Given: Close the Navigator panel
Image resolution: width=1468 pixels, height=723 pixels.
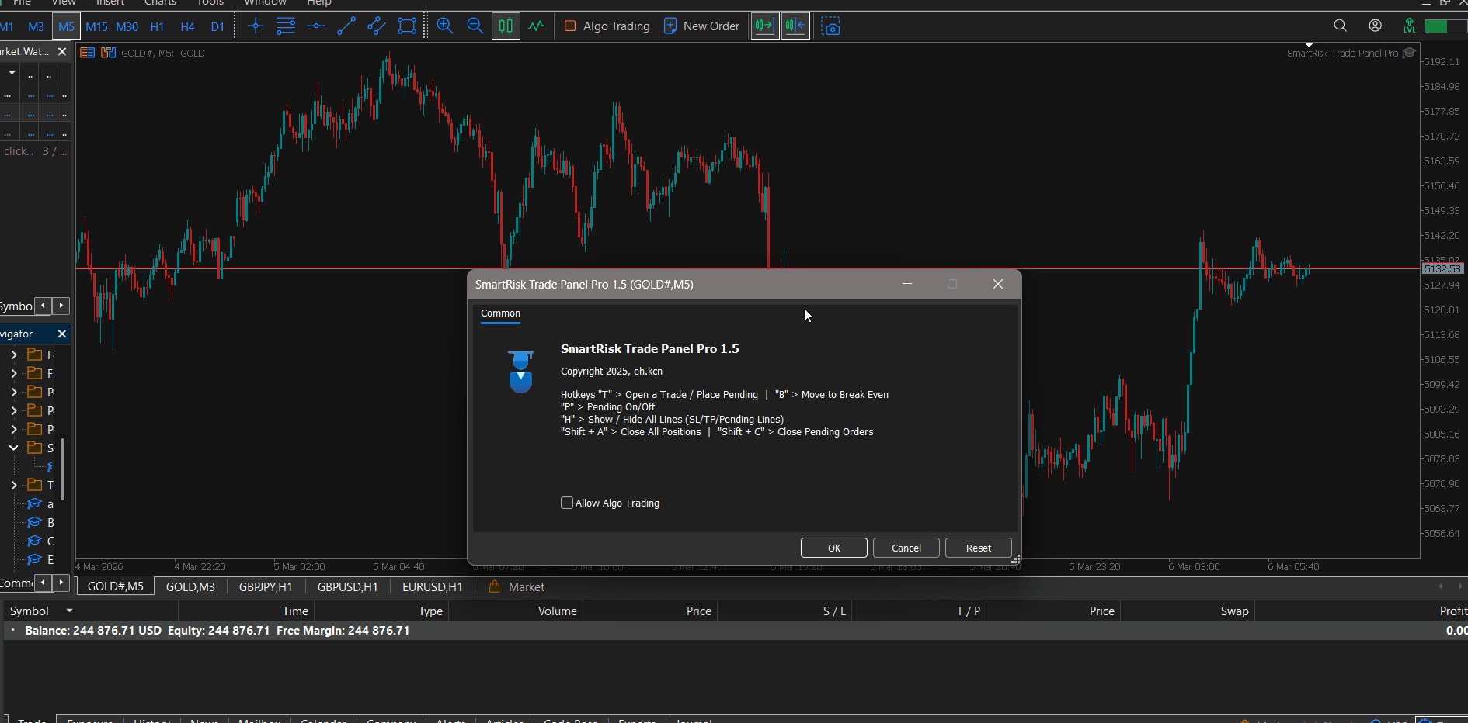Looking at the screenshot, I should coord(62,334).
